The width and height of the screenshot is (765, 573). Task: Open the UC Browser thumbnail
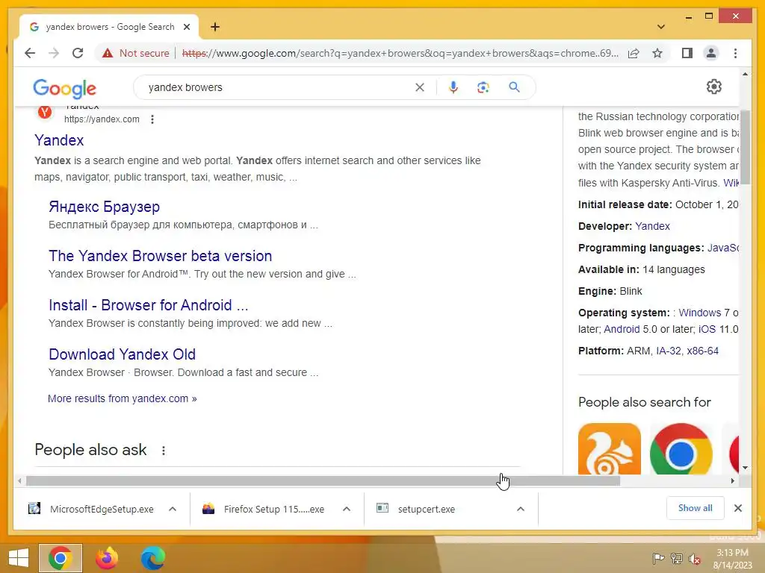click(x=610, y=448)
